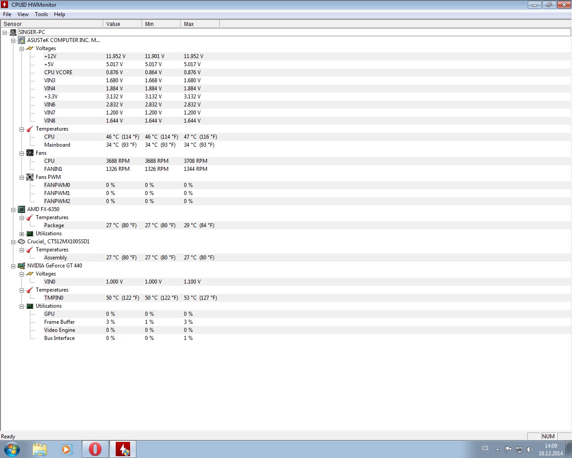
Task: Click the AMD FX-6350 Temperatures thermometer icon
Action: [30, 217]
